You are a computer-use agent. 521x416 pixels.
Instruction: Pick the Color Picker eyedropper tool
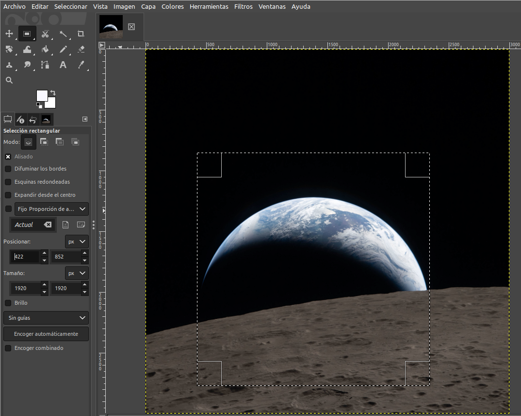pos(81,65)
